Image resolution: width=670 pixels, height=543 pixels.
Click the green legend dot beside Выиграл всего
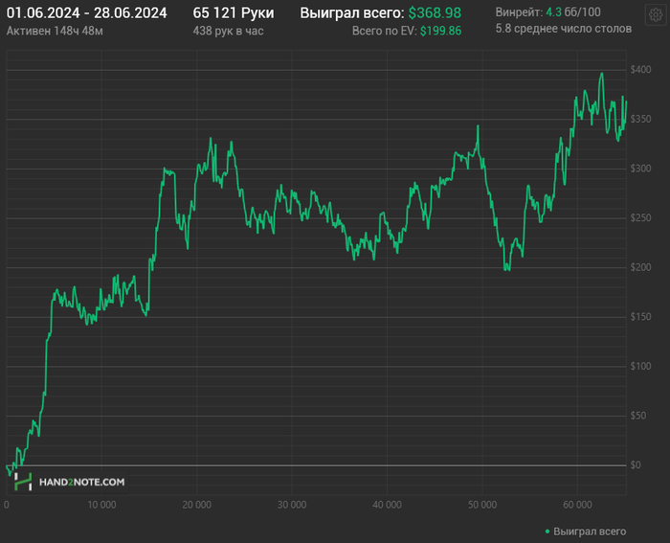(547, 532)
